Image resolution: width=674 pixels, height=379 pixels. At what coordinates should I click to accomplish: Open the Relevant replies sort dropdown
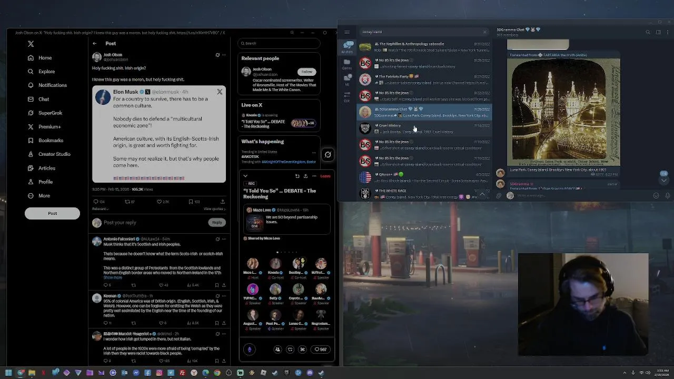(100, 209)
